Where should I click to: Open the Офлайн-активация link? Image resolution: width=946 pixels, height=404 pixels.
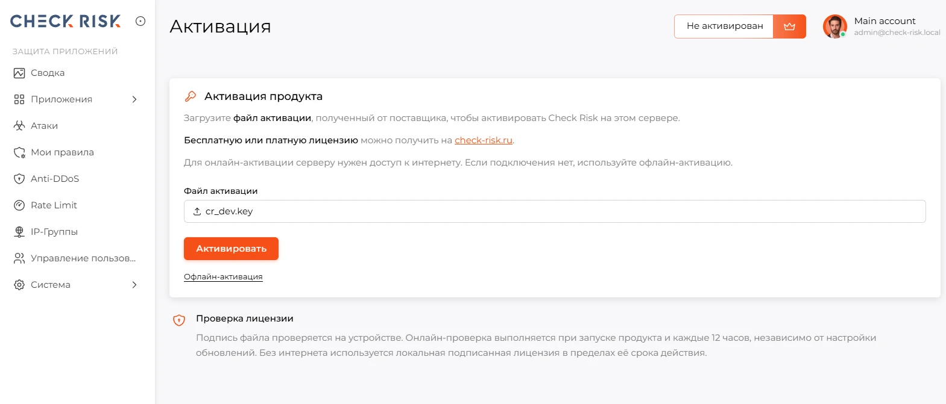[223, 277]
